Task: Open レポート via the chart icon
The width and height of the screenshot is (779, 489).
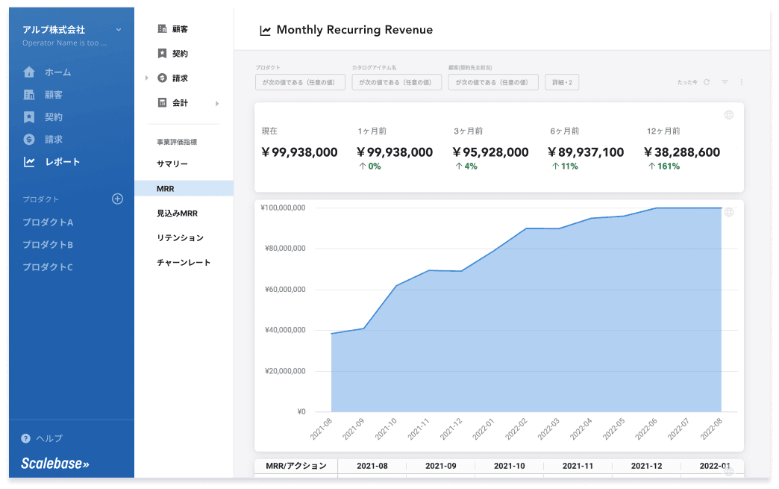Action: pyautogui.click(x=29, y=162)
